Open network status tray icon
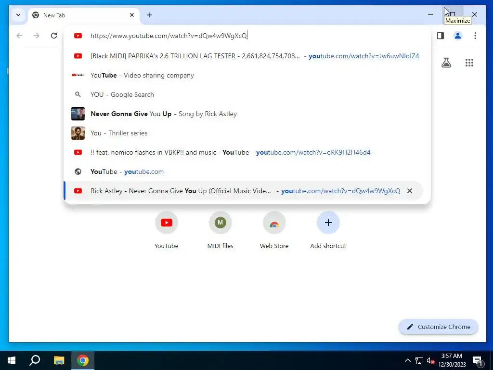This screenshot has width=493, height=370. 419,360
